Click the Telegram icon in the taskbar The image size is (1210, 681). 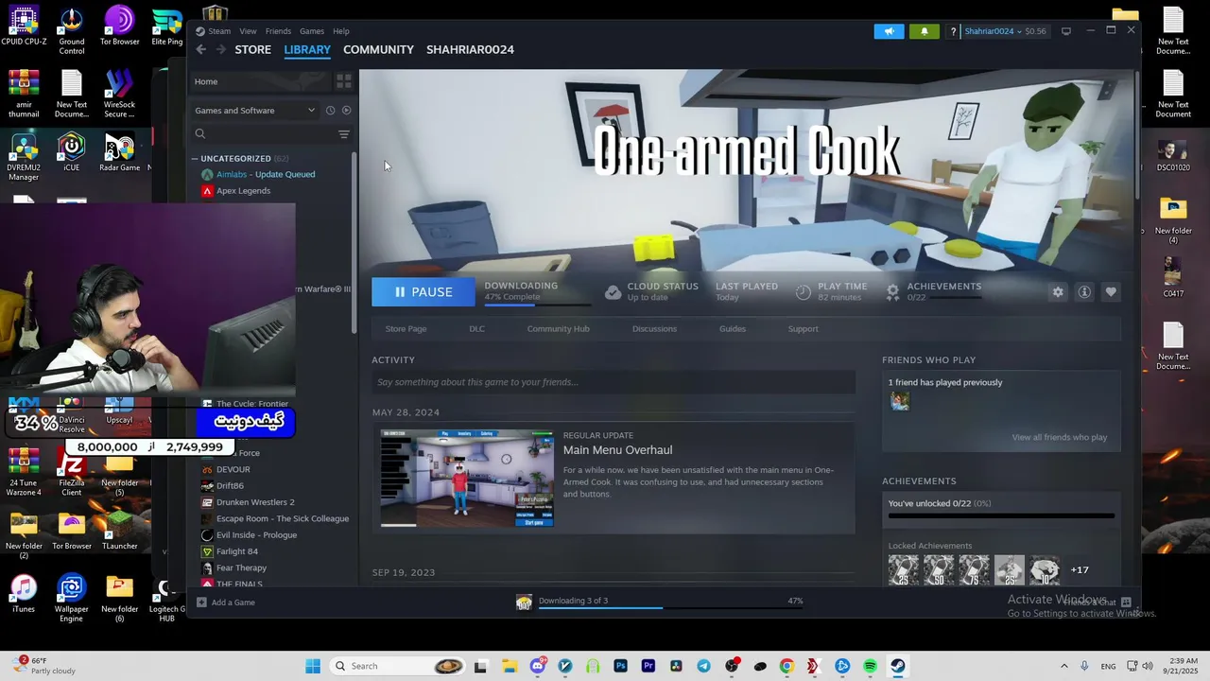703,666
